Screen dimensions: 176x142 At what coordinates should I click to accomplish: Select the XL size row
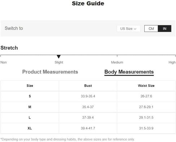(88, 128)
